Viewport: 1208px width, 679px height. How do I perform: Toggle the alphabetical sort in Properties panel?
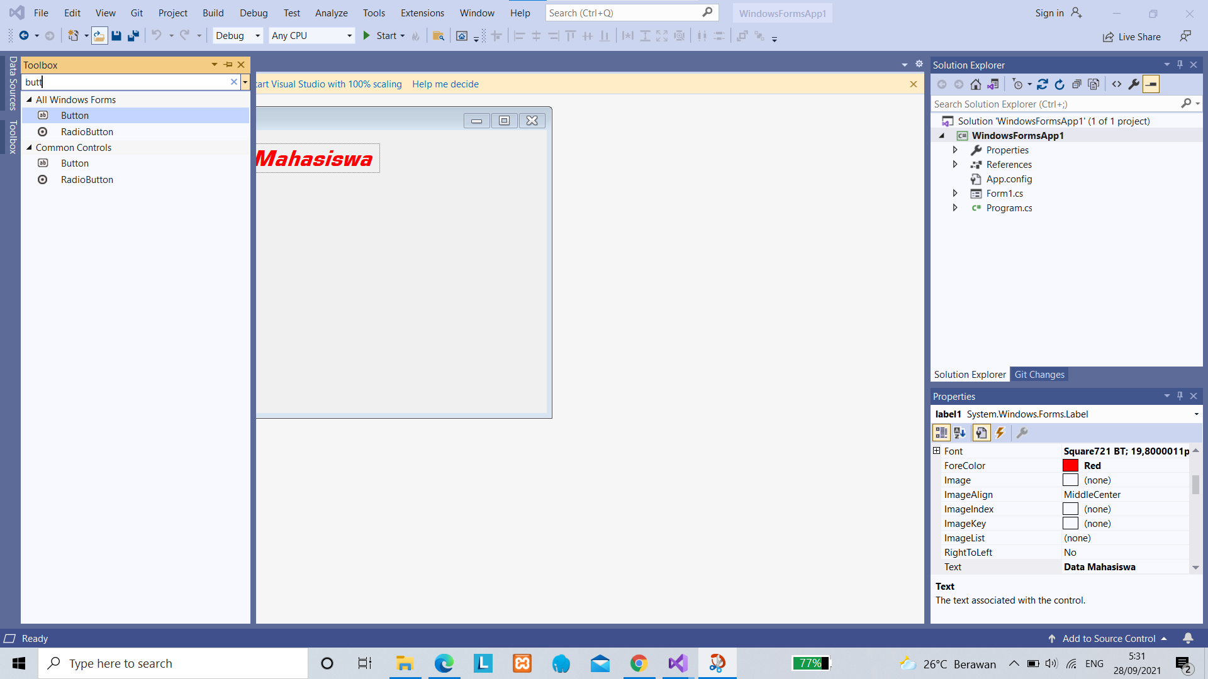(959, 433)
